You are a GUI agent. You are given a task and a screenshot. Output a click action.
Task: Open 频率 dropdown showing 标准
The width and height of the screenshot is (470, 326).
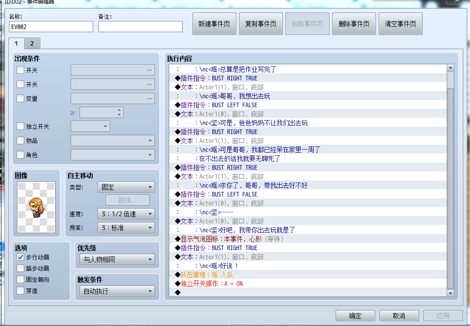coord(126,228)
